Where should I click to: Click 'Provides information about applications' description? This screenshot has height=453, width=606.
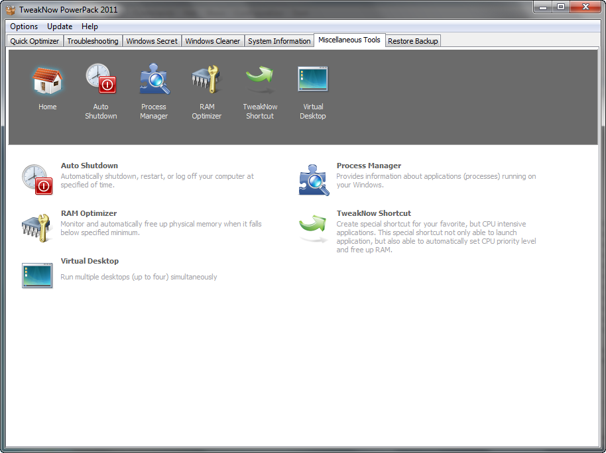tap(436, 180)
